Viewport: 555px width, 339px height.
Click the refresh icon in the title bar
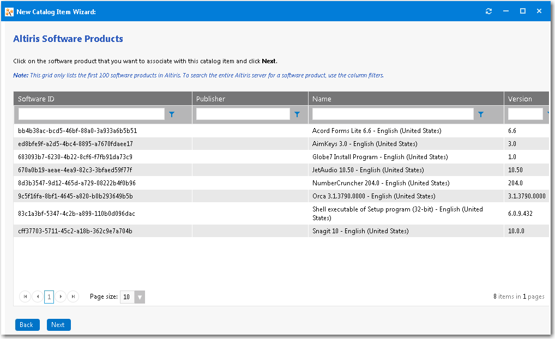pyautogui.click(x=488, y=11)
